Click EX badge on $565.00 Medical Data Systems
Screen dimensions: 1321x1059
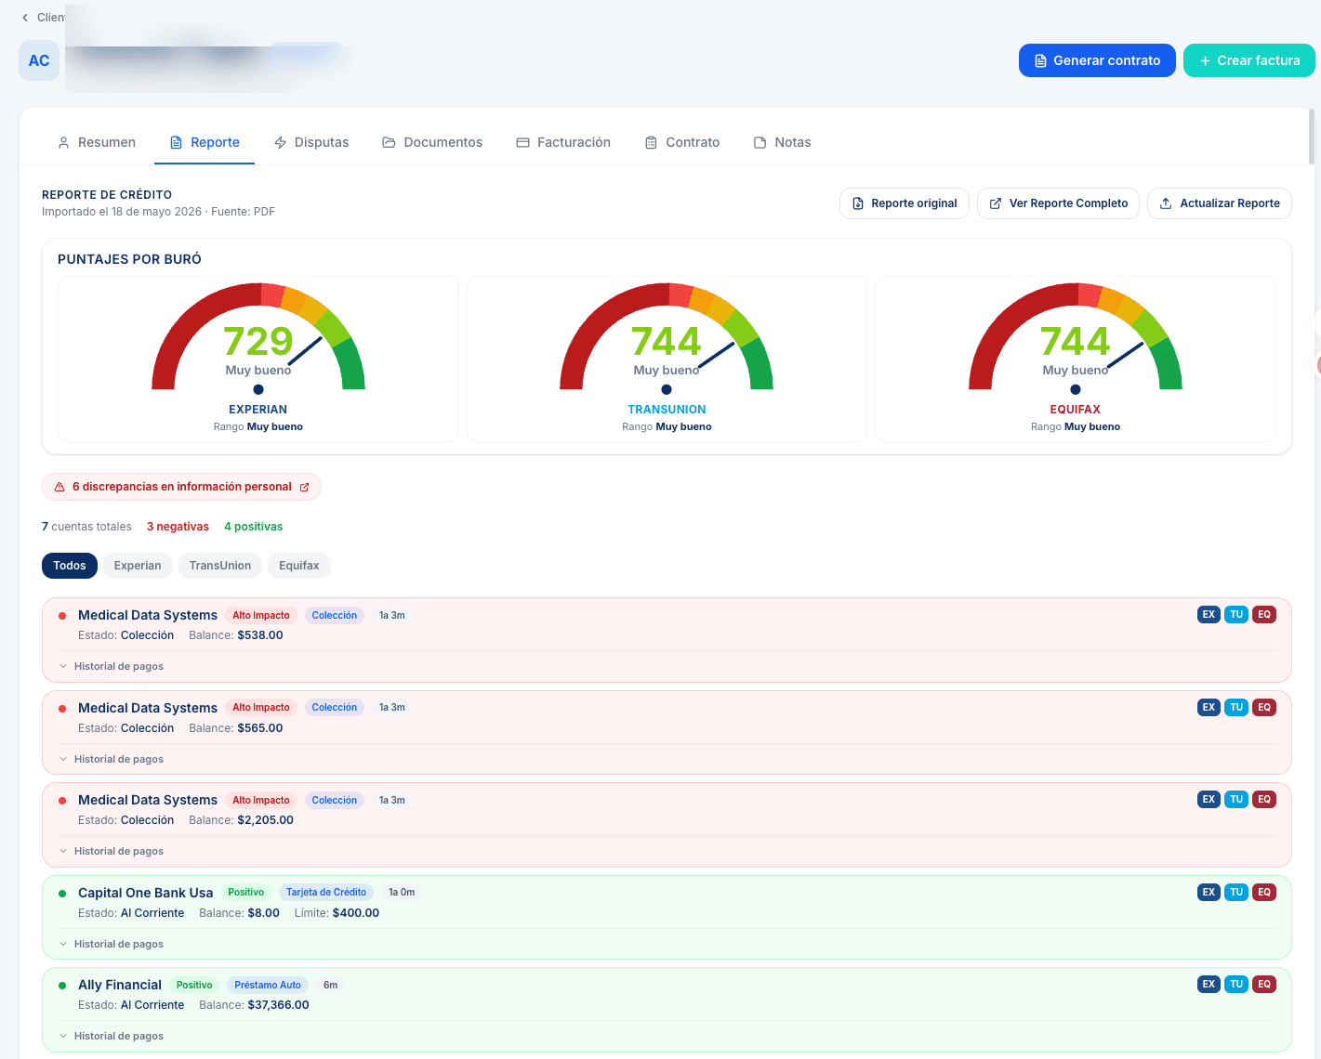pyautogui.click(x=1209, y=707)
